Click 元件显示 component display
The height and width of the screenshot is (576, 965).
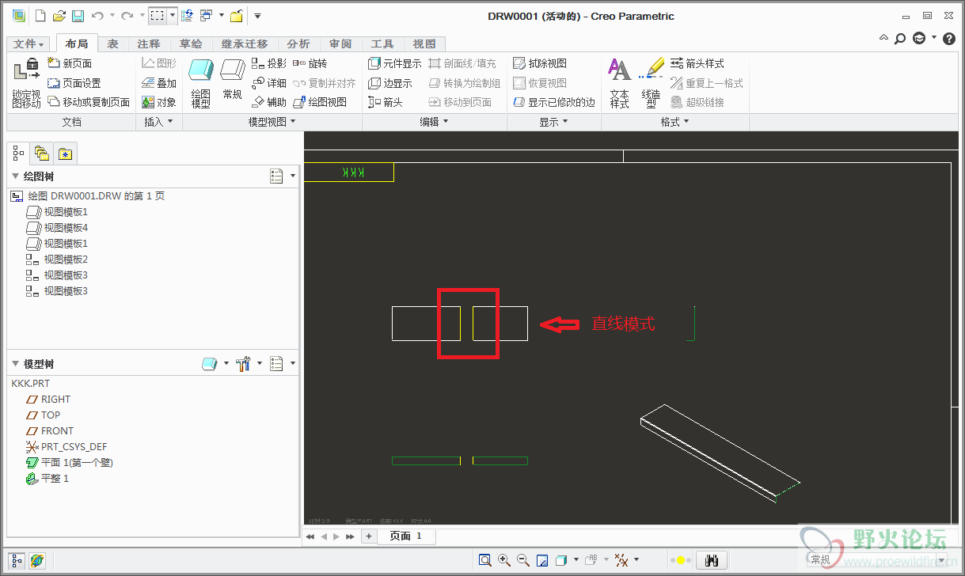395,63
